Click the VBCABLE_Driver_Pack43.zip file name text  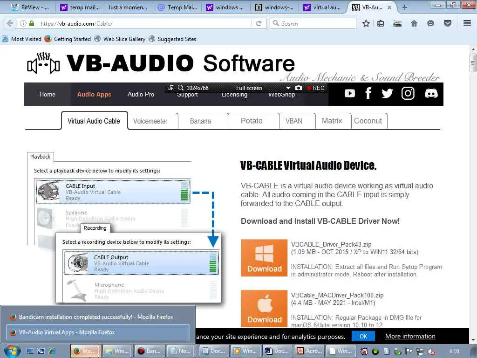pyautogui.click(x=331, y=244)
